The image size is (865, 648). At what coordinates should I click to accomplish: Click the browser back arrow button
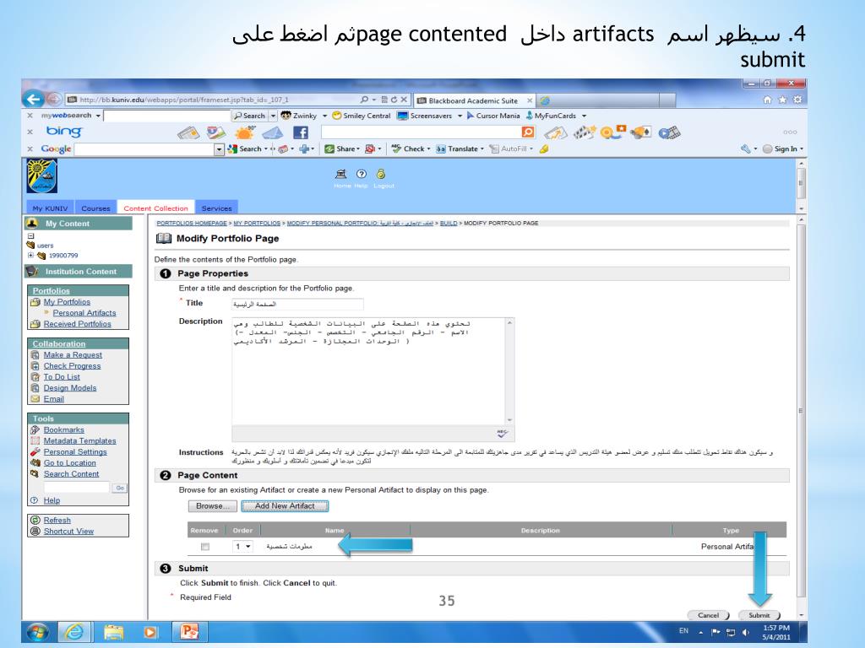click(34, 100)
